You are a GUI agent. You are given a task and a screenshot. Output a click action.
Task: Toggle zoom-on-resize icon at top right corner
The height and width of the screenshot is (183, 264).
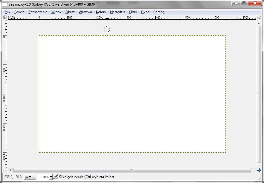[259, 18]
